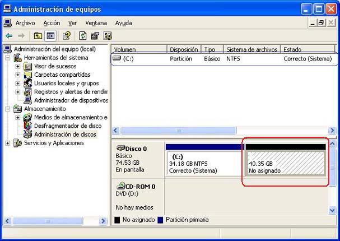Click the Usuarios locales y grupos icon

pyautogui.click(x=28, y=84)
